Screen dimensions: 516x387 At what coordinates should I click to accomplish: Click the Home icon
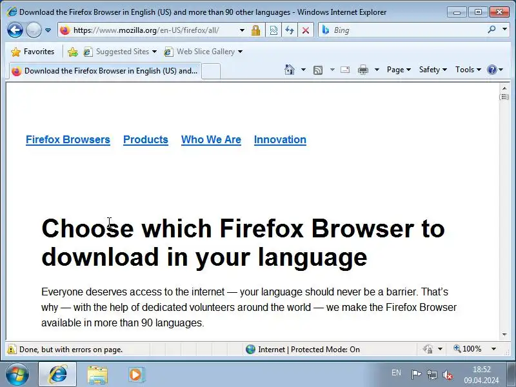290,70
